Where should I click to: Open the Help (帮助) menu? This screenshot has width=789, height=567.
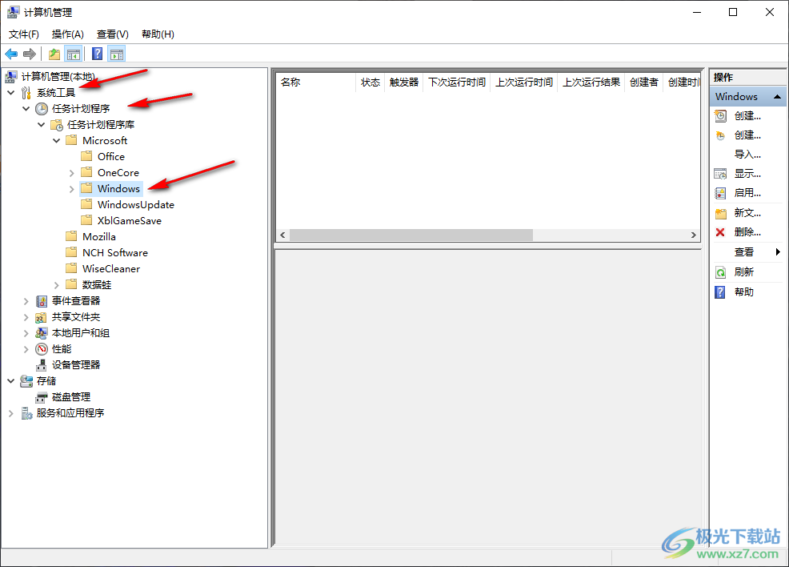pyautogui.click(x=158, y=34)
